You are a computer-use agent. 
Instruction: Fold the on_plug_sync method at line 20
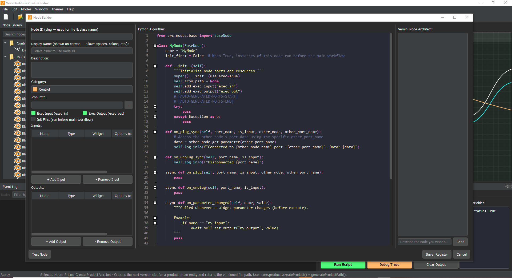[x=155, y=132]
